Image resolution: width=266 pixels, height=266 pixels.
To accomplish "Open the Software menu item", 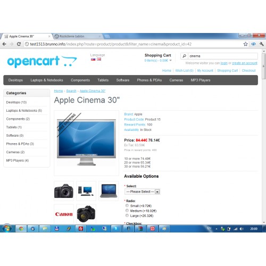I will (x=123, y=80).
